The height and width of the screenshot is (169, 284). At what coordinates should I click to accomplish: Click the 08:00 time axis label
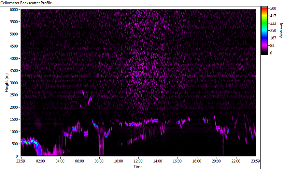click(99, 161)
